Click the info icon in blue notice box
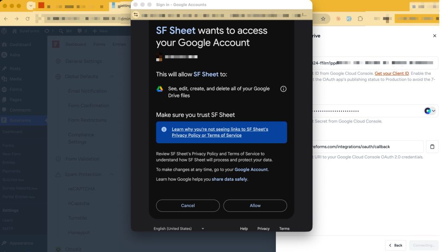Viewport: 442px width, 252px height. [x=164, y=129]
